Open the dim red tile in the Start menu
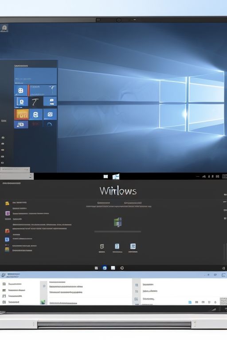 click(36, 124)
